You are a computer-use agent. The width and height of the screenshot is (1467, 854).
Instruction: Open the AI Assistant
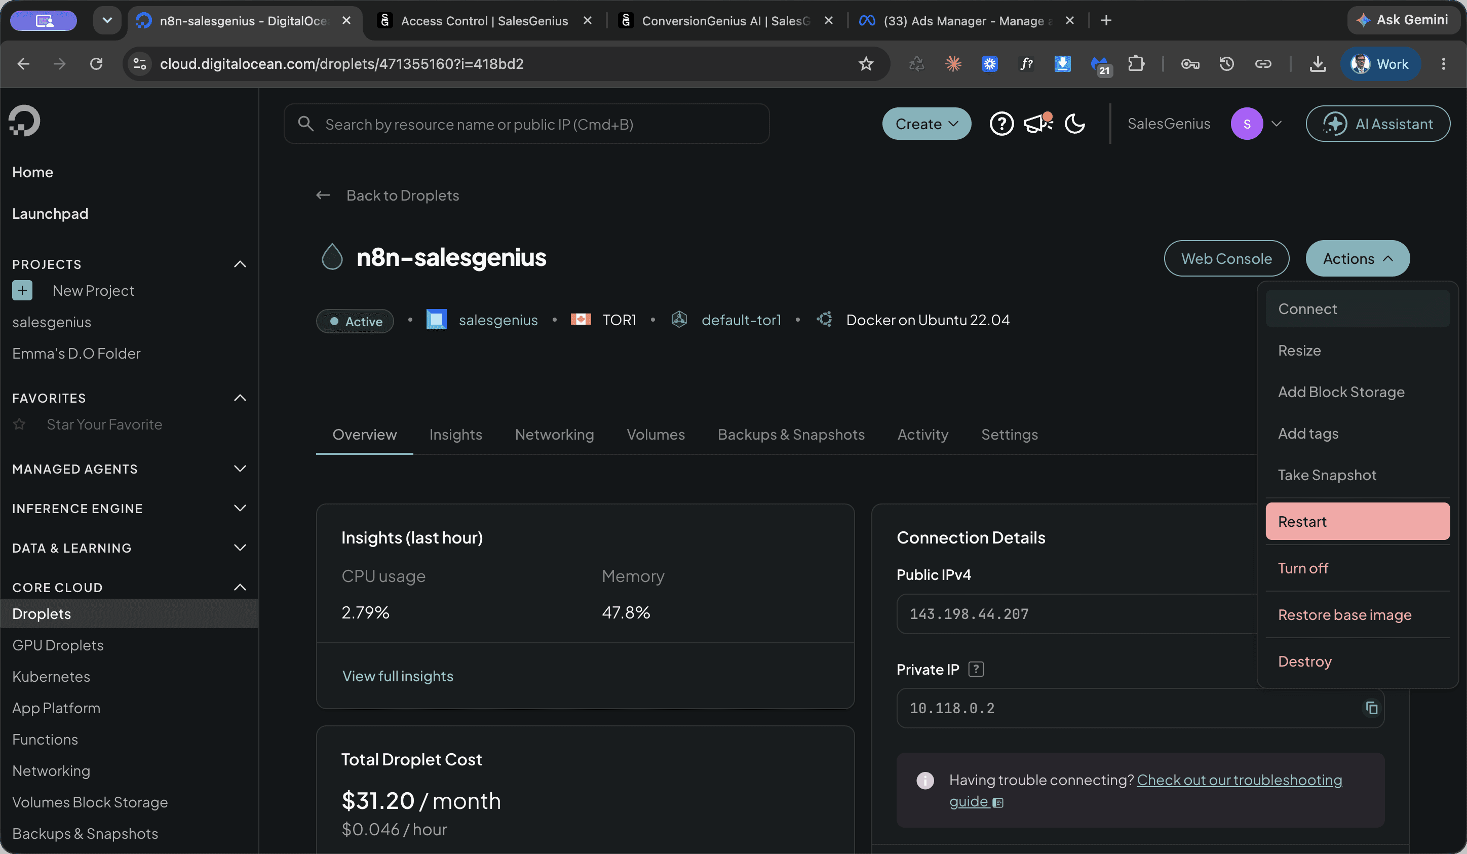(x=1377, y=124)
